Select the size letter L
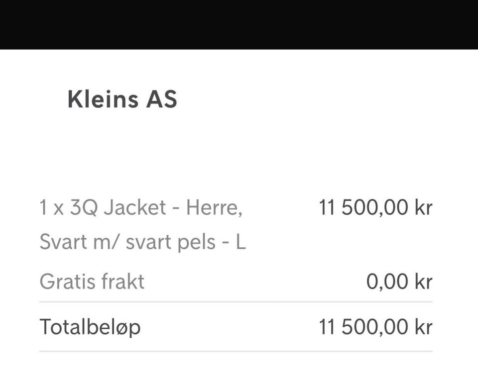The height and width of the screenshot is (374, 478). tap(241, 242)
